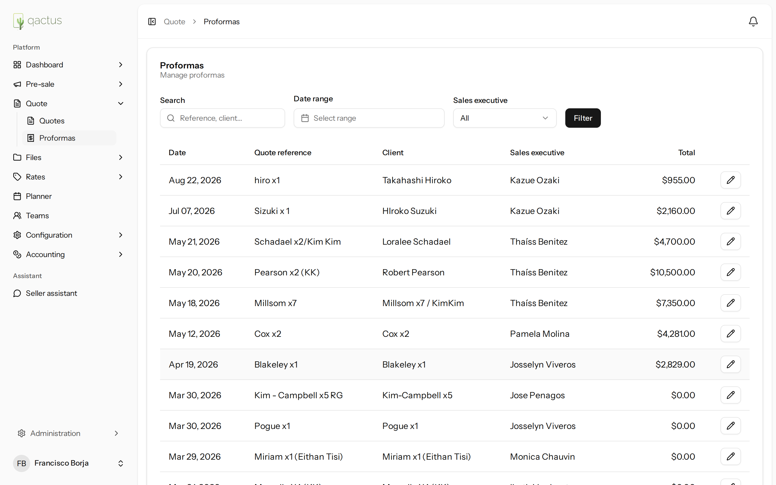Click sales executive Pamela Molina

click(540, 334)
